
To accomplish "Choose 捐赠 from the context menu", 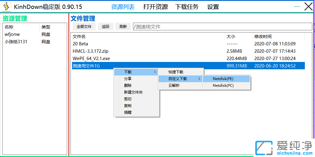I will point(136,113).
